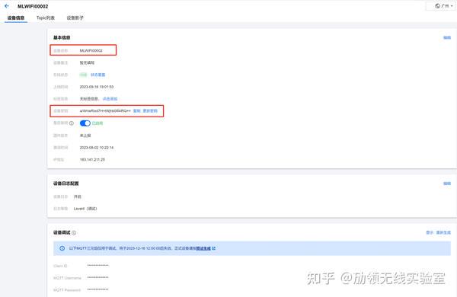Open the external-link icon after 算法生成
Image resolution: width=457 pixels, height=297 pixels.
[214, 248]
